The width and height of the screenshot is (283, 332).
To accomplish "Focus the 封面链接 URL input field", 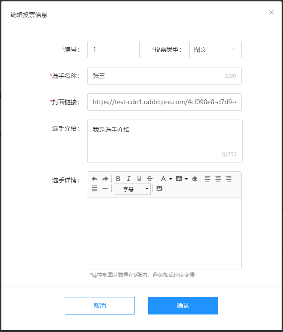I will (164, 102).
